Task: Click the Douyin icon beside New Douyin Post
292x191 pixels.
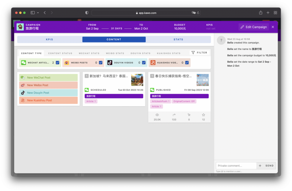Action: pos(23,93)
